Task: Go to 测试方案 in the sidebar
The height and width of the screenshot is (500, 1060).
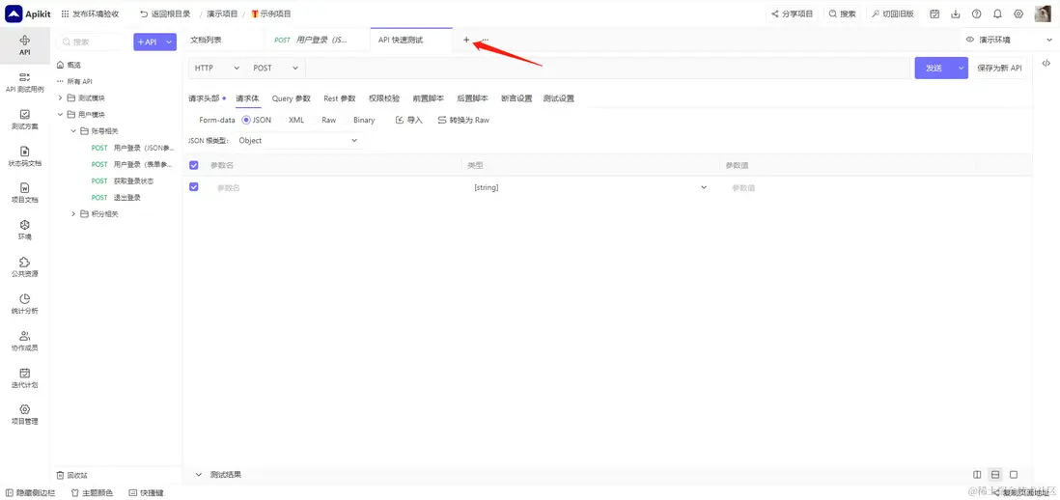Action: (24, 120)
